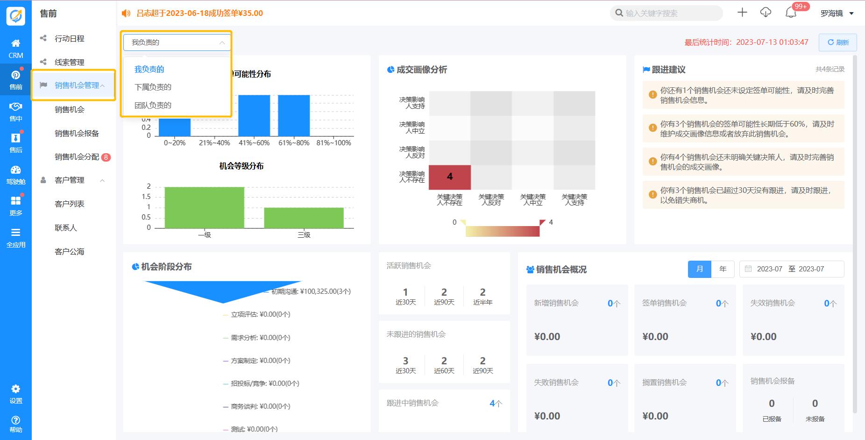Click the calendar icon in date range
Image resolution: width=865 pixels, height=440 pixels.
coord(748,269)
